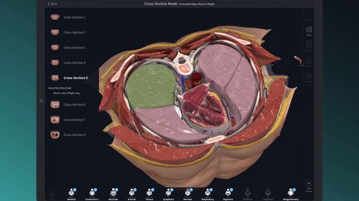
Task: Toggle the Nervous system layer
Action: coord(188,194)
